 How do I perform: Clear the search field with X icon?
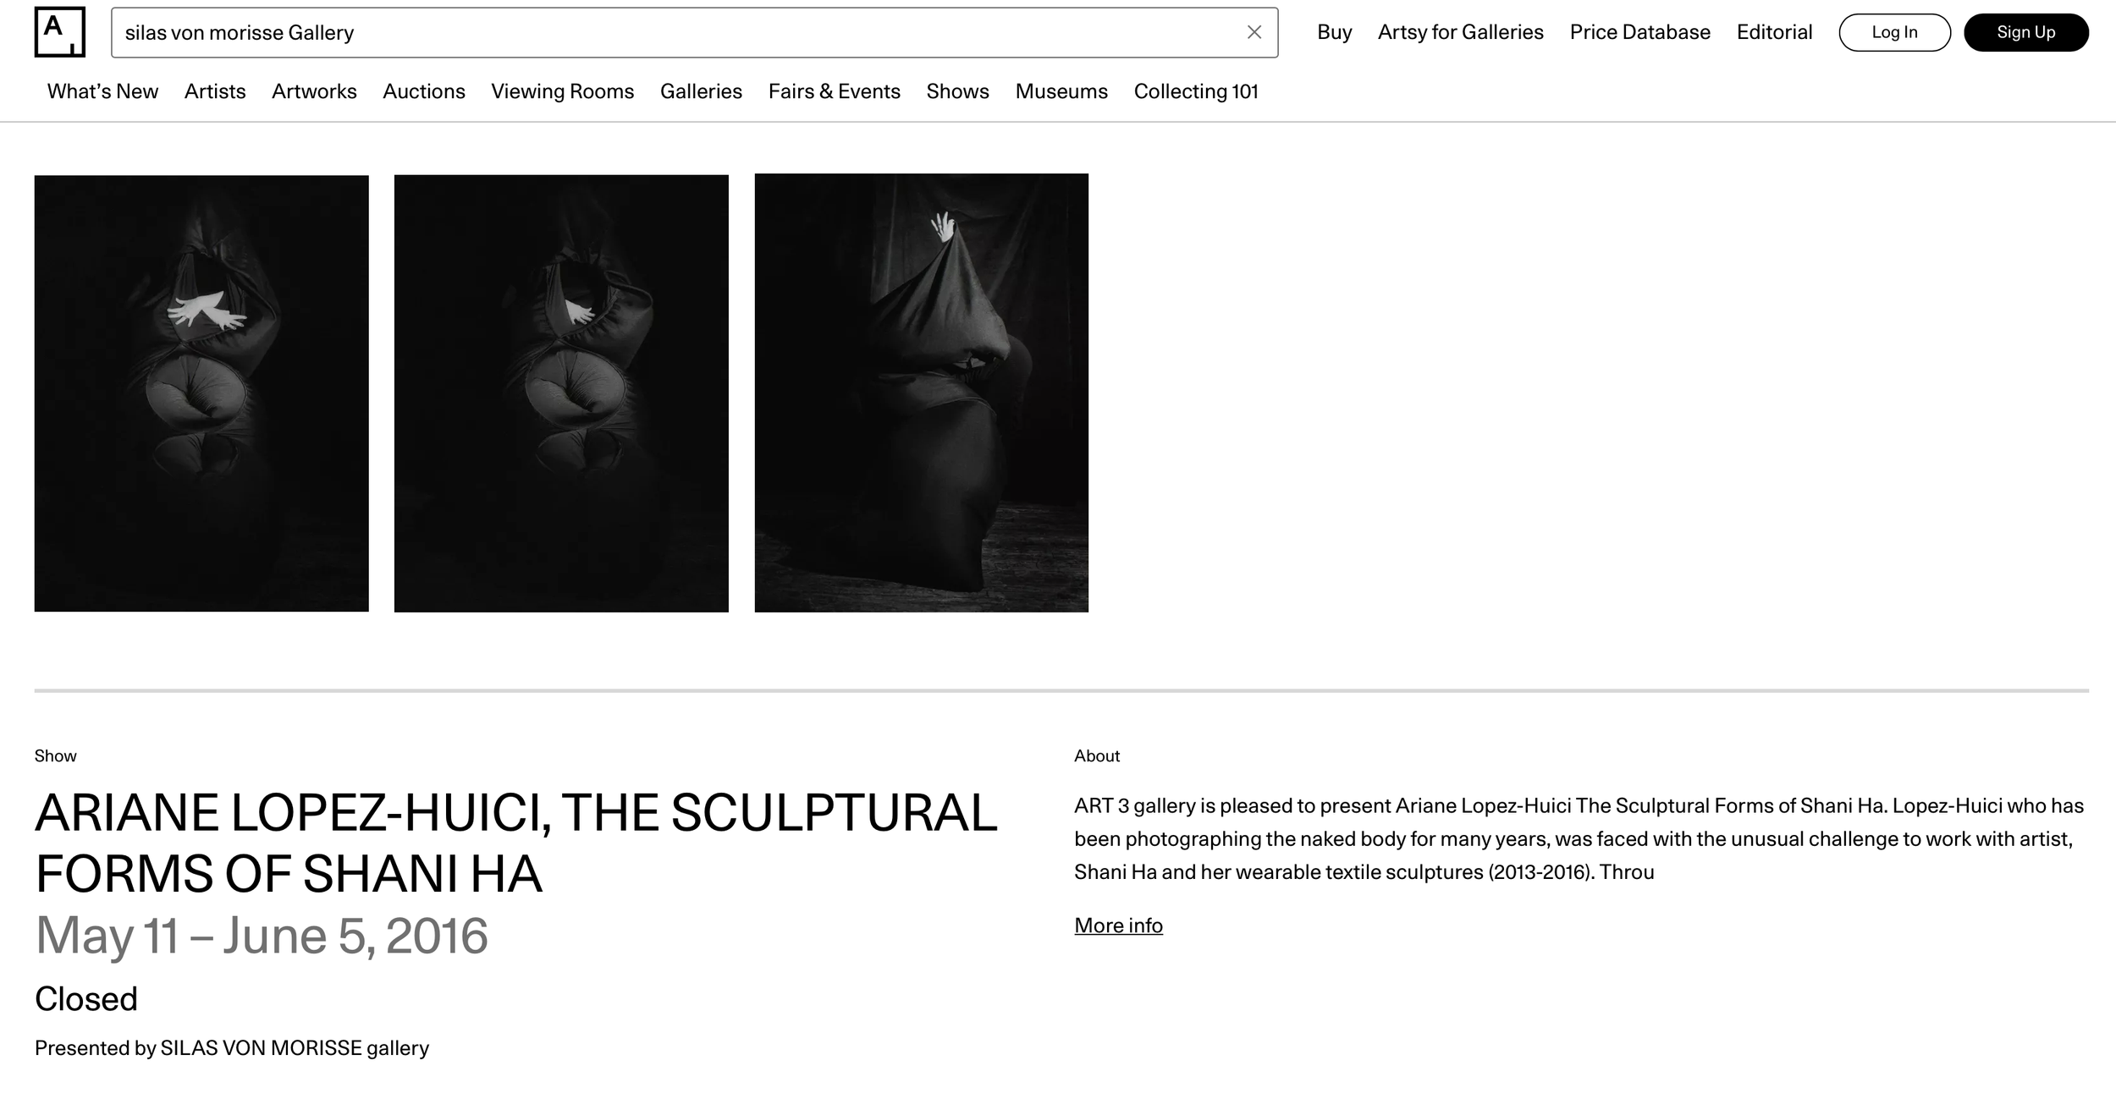click(1254, 32)
